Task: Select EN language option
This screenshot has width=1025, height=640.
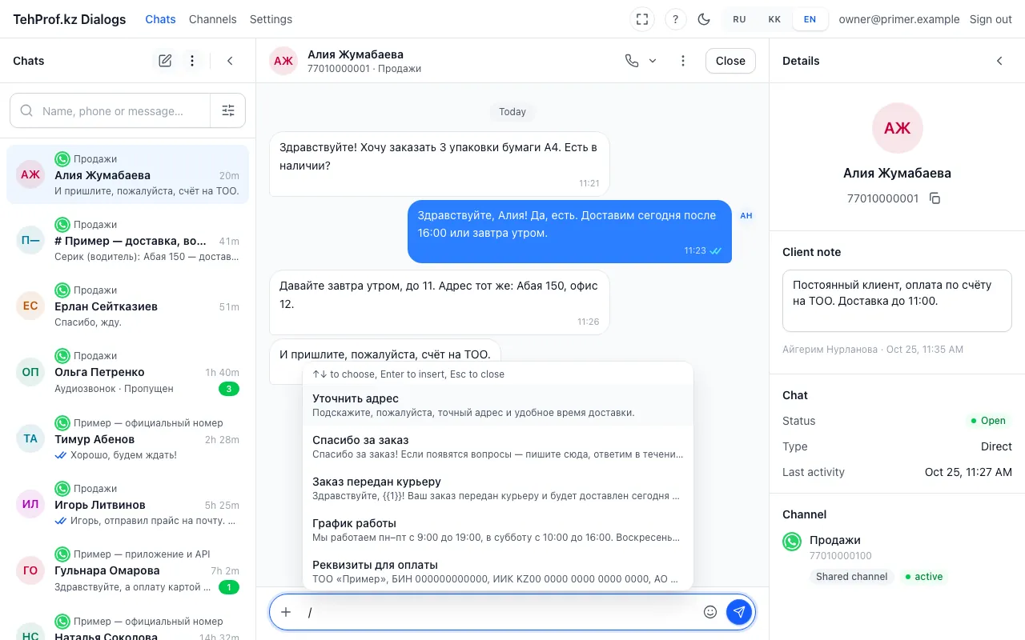Action: tap(810, 19)
